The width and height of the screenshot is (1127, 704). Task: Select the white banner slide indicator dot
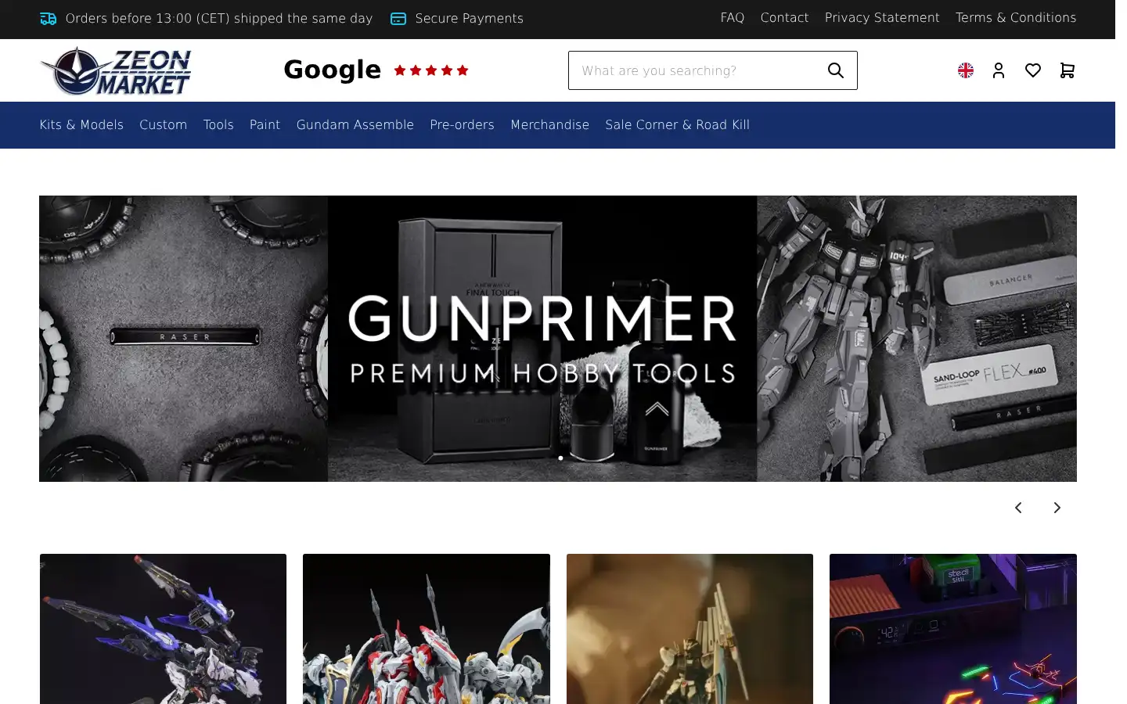tap(560, 458)
